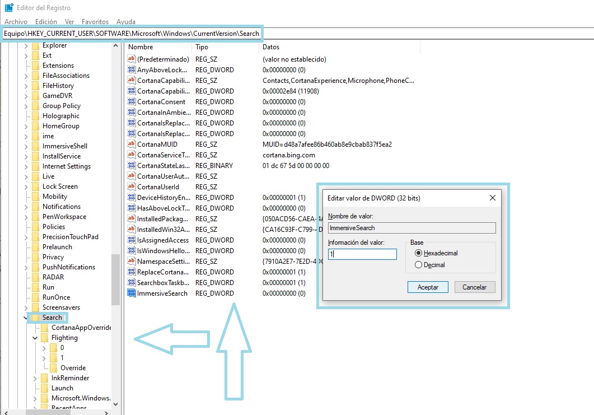
Task: Select the ImmersiveSearch DWORD value icon
Action: click(132, 293)
